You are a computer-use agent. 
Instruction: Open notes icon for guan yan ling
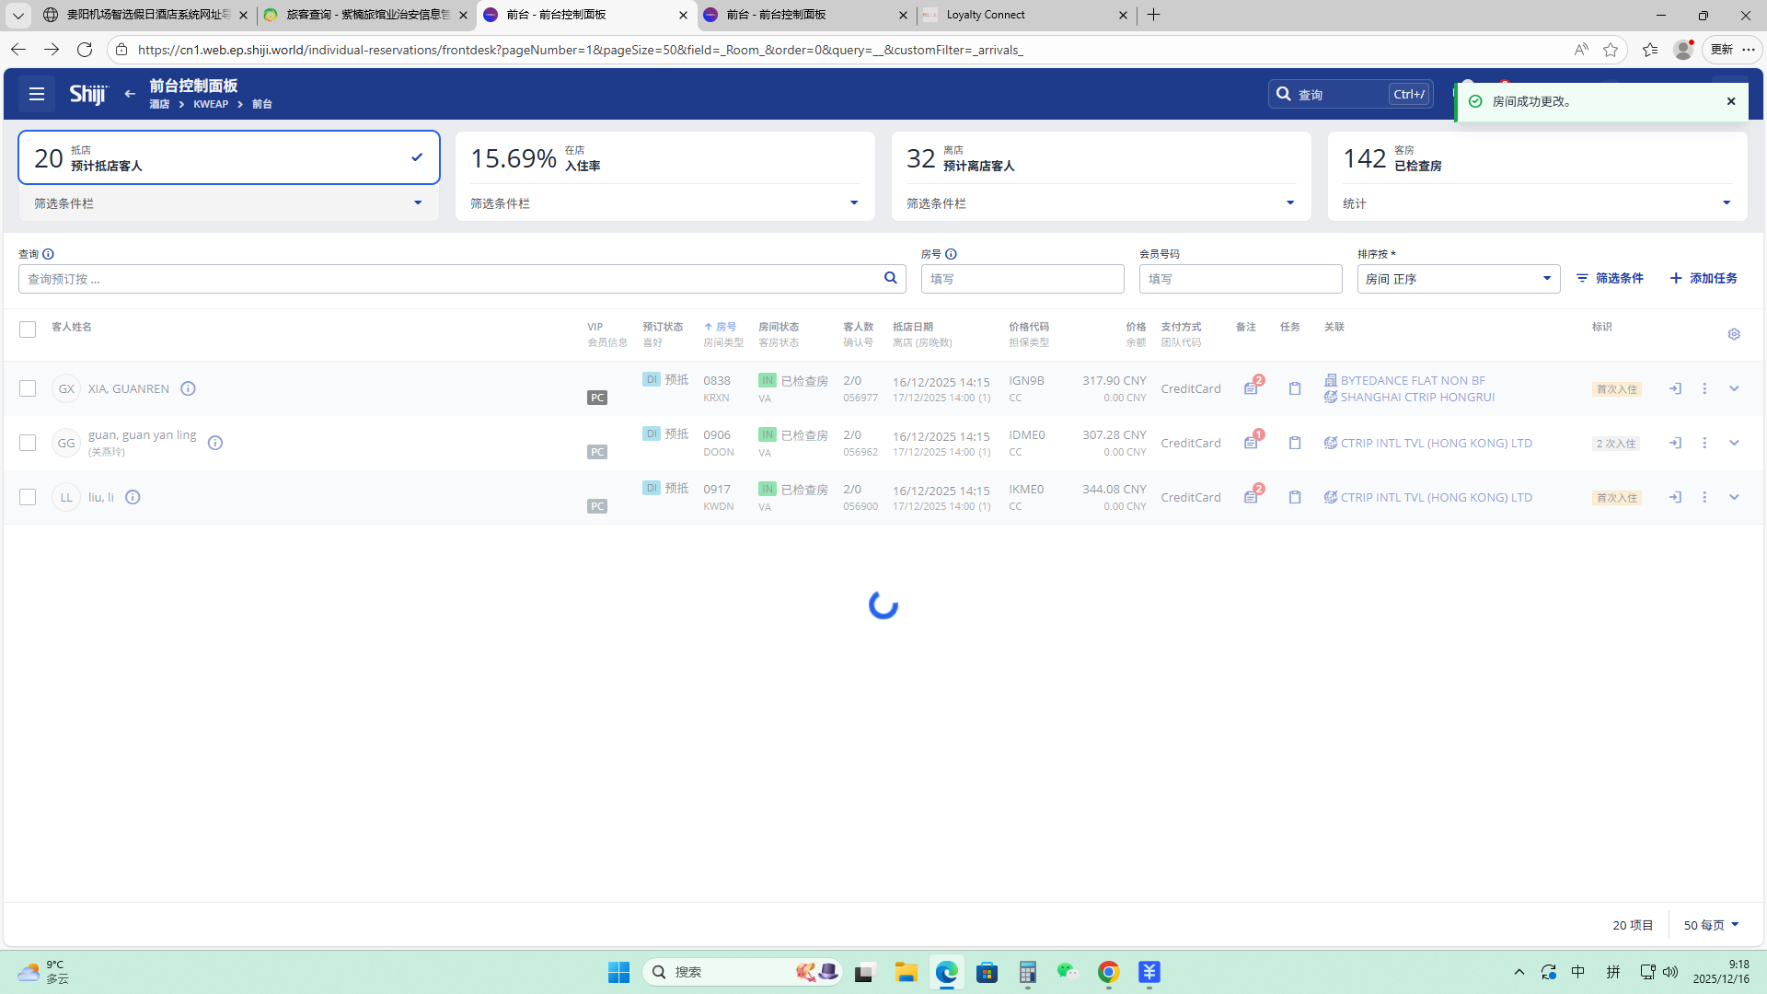pyautogui.click(x=1251, y=443)
